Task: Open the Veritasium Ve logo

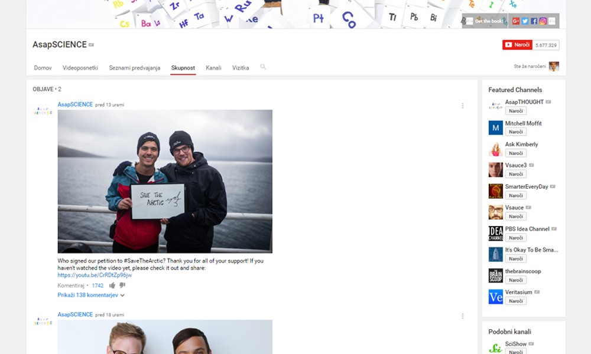Action: 496,297
